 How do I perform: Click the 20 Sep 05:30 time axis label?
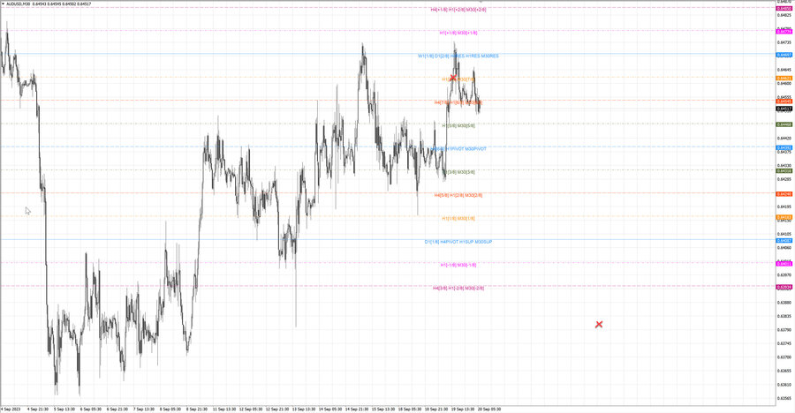[x=489, y=409]
